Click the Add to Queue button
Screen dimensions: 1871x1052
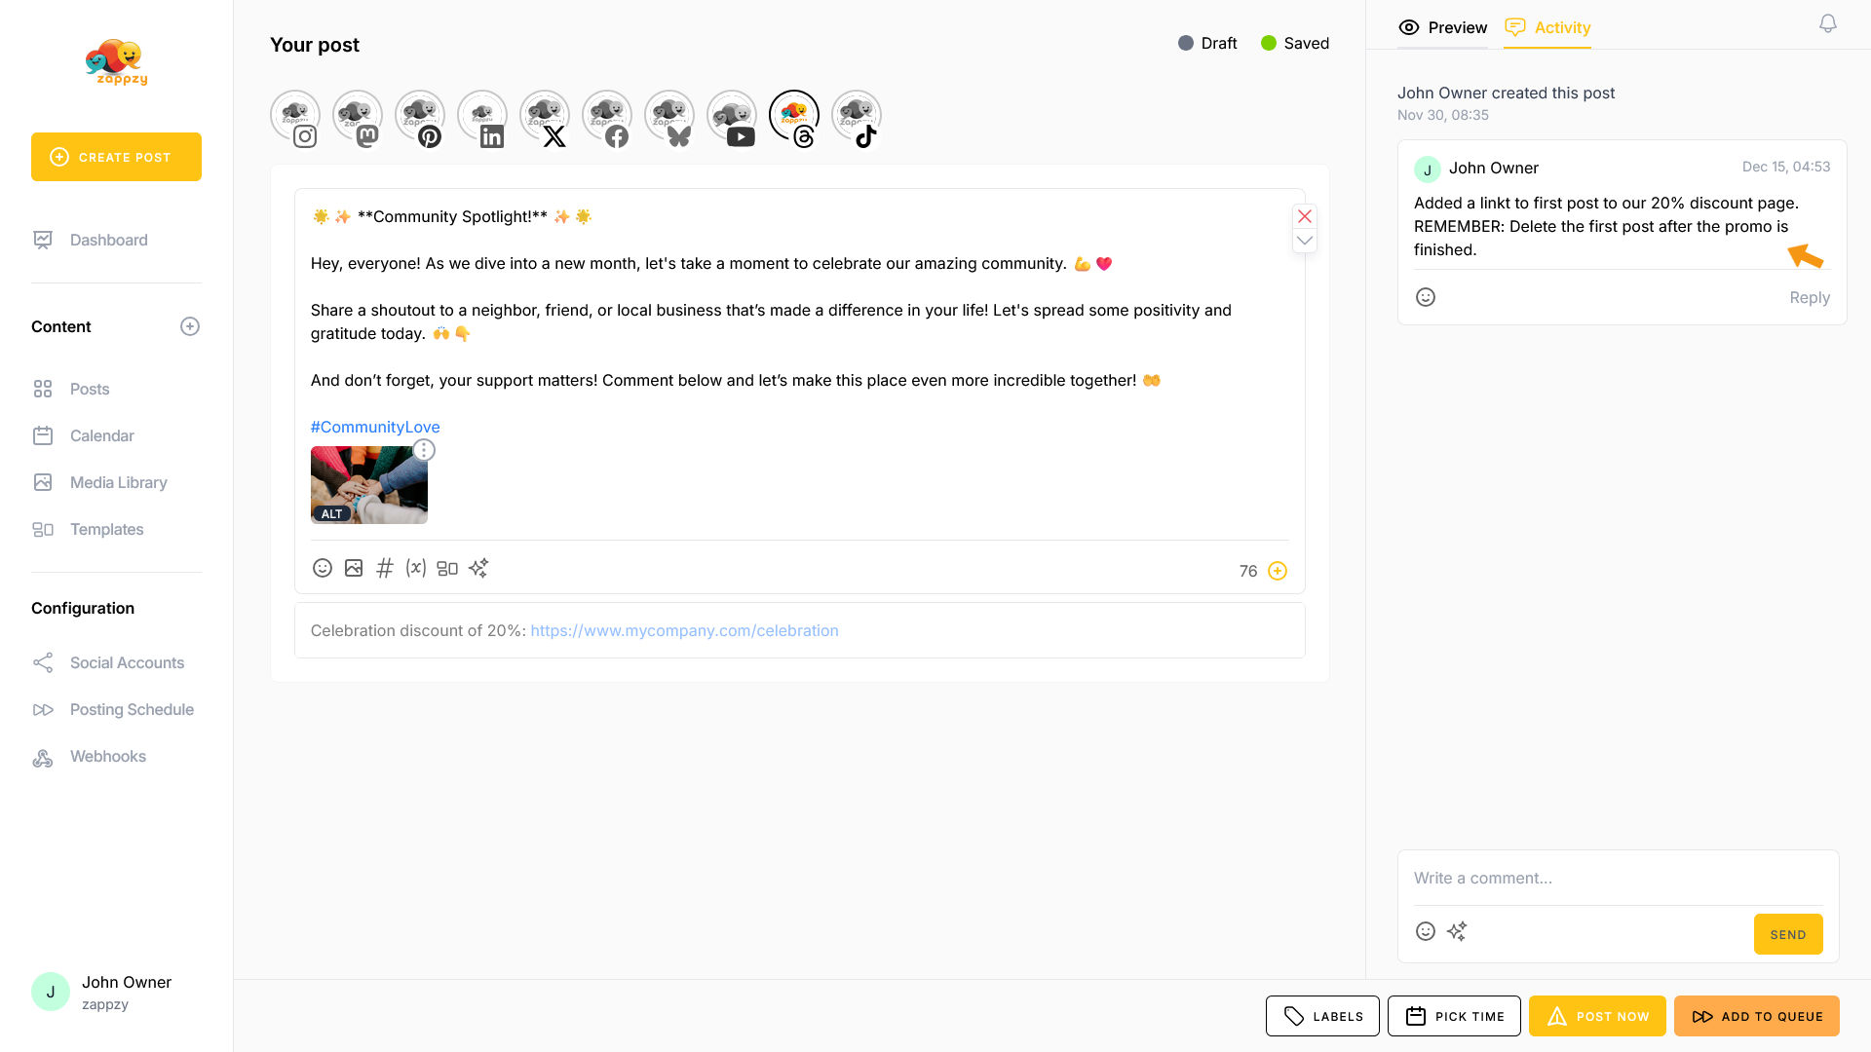pos(1757,1016)
